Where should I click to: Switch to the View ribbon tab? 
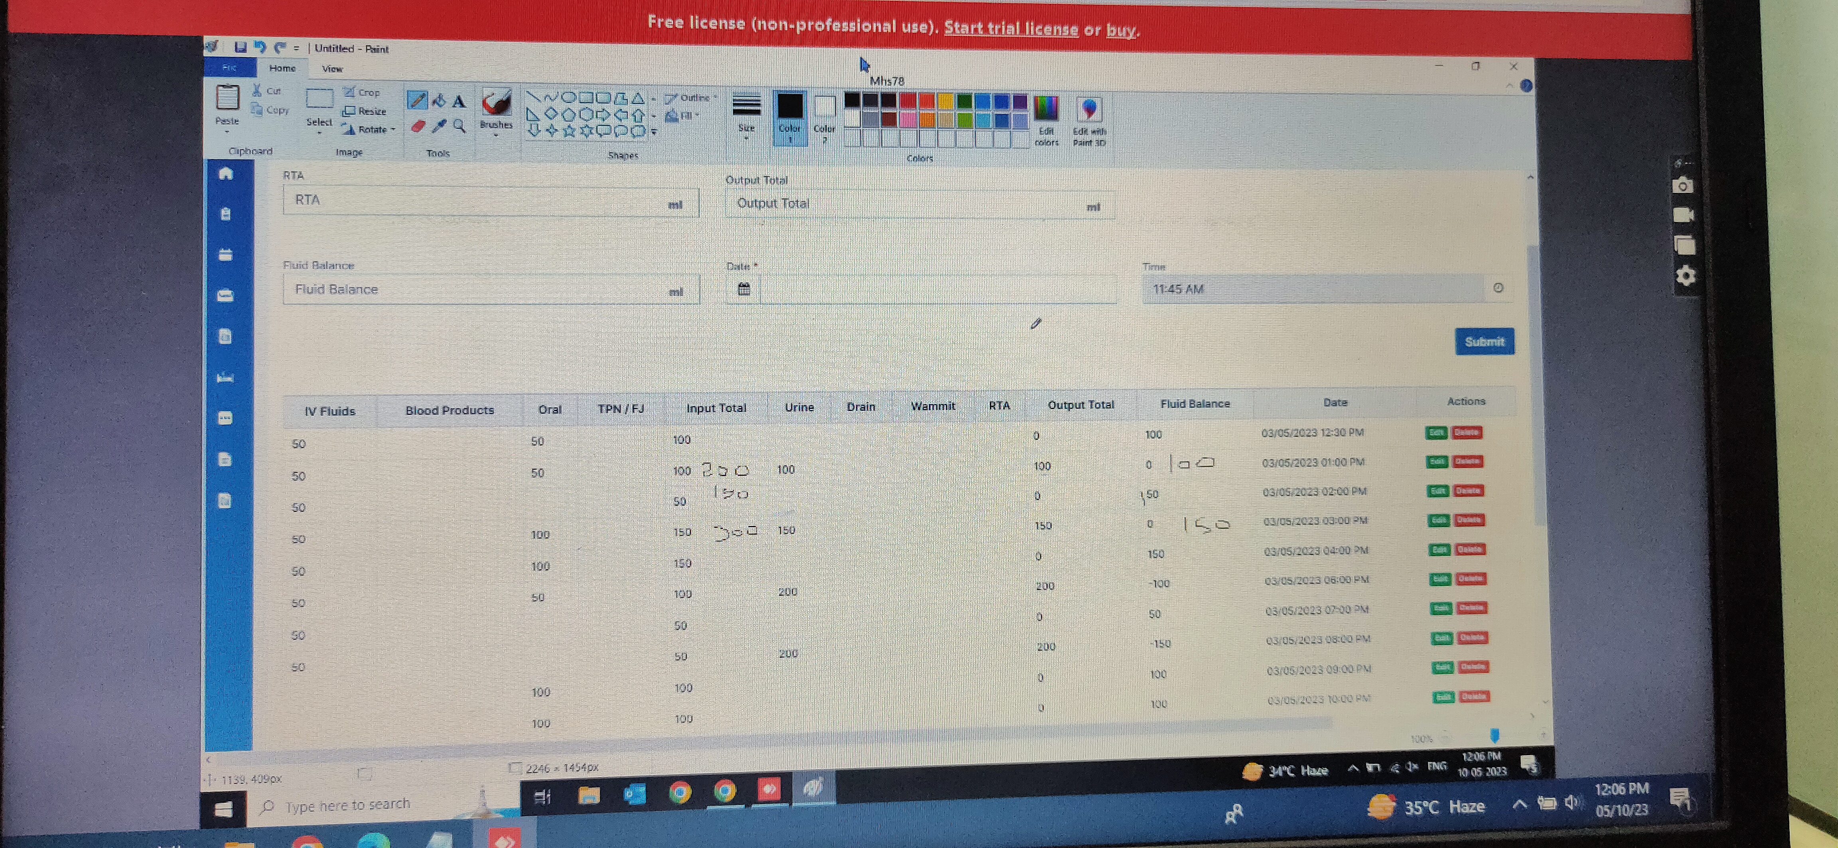pyautogui.click(x=332, y=69)
